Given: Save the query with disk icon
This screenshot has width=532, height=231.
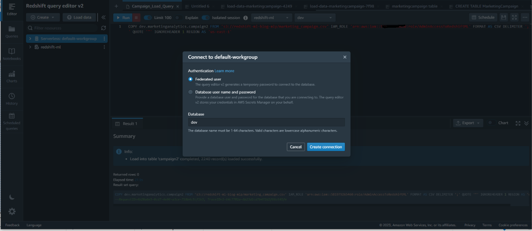Looking at the screenshot, I should tap(504, 17).
